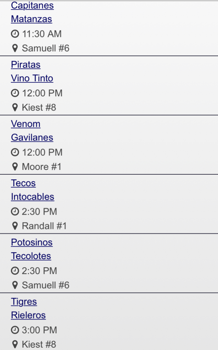218x350 pixels.
Task: Open the Tigres team link
Action: [24, 301]
